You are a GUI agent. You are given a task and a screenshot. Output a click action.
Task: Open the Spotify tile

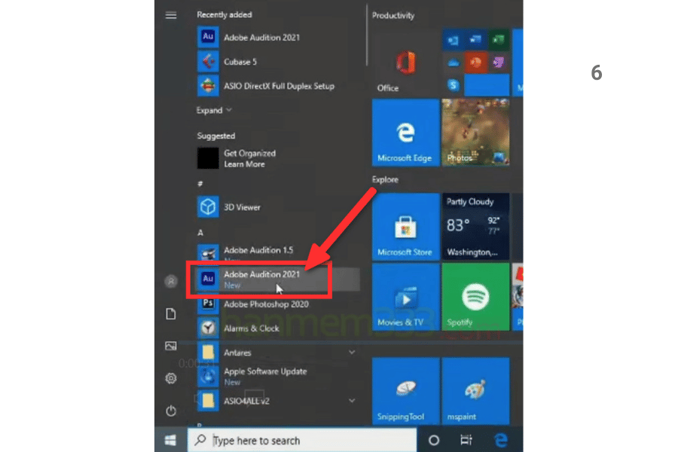pyautogui.click(x=475, y=298)
